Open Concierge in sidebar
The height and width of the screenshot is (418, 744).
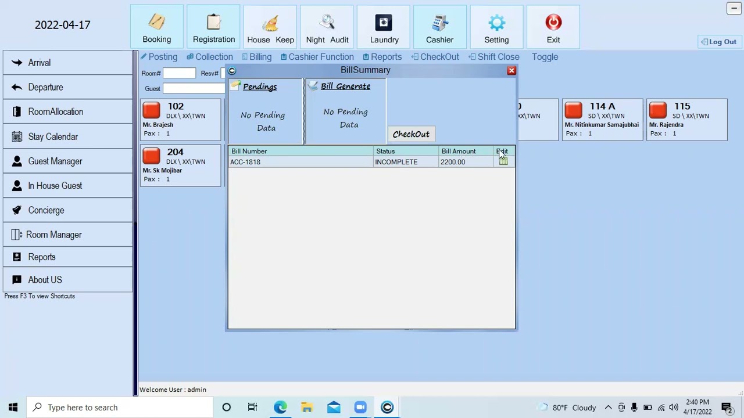pos(68,210)
